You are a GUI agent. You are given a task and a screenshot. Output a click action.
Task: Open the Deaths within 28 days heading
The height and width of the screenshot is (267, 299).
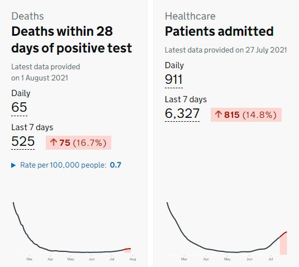click(x=72, y=40)
